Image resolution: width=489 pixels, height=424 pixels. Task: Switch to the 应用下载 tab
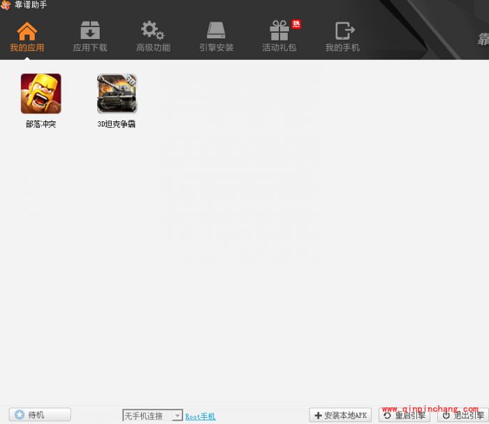[x=90, y=37]
